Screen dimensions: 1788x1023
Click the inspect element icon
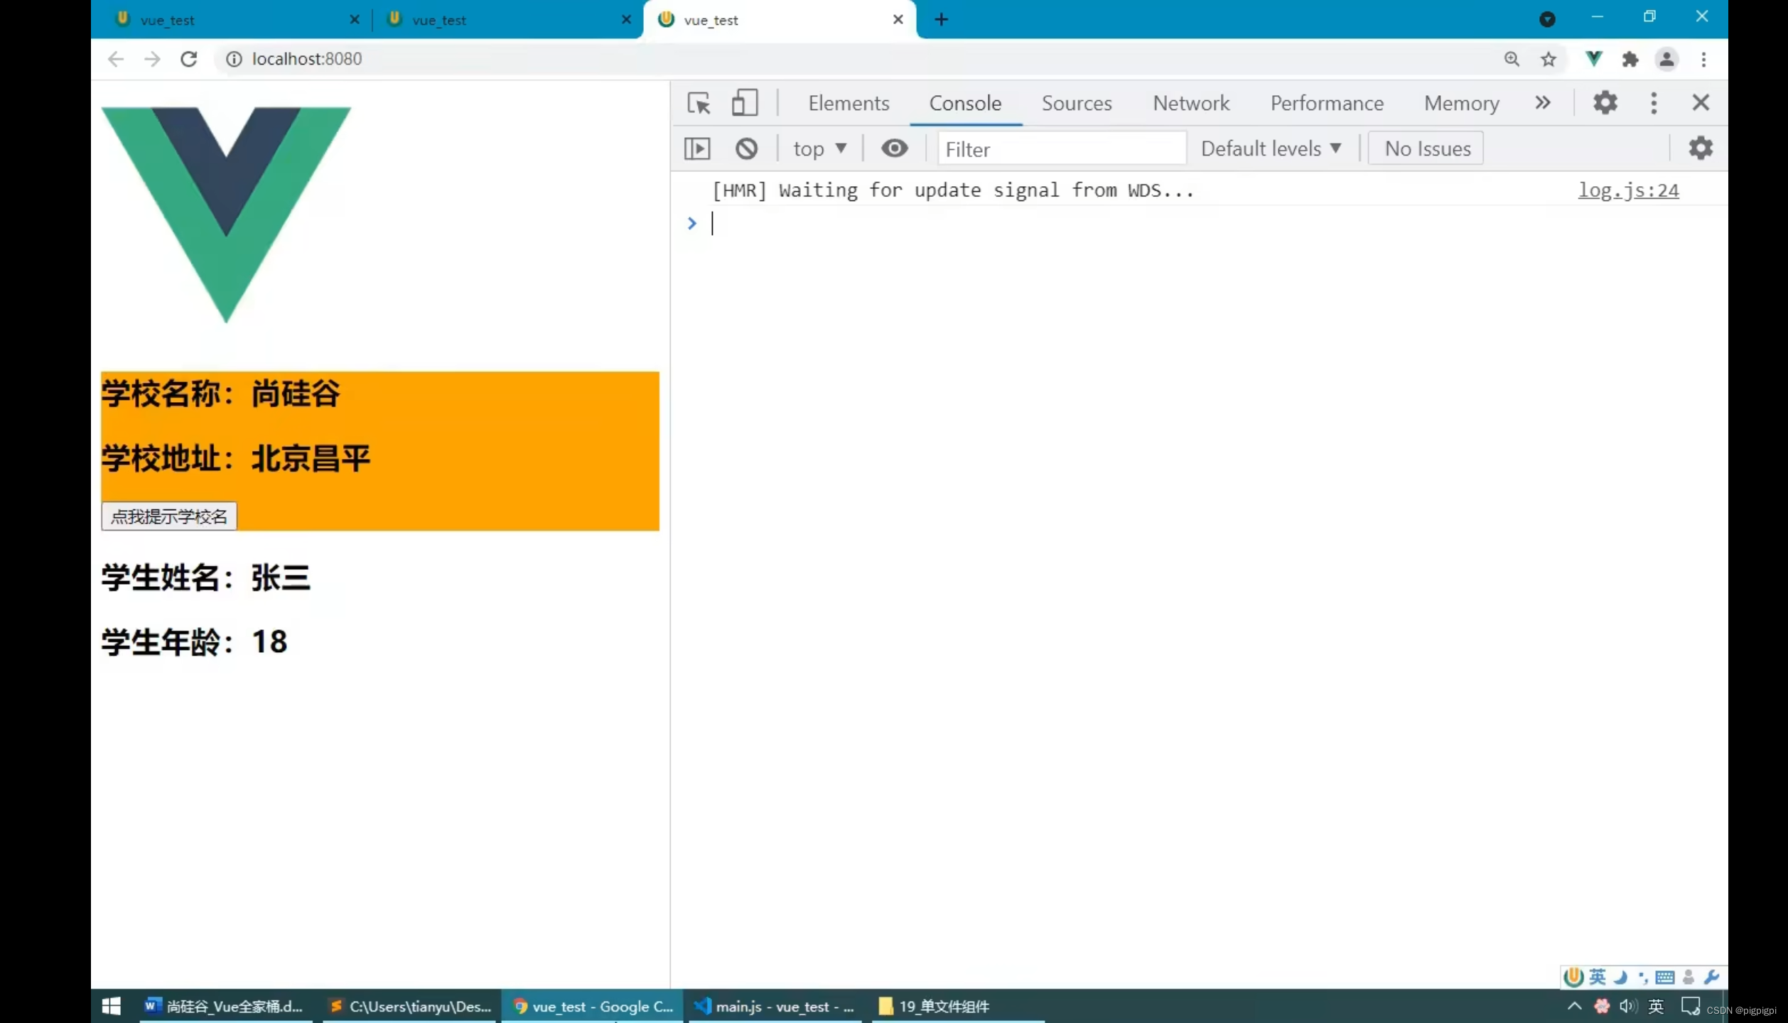click(x=699, y=102)
